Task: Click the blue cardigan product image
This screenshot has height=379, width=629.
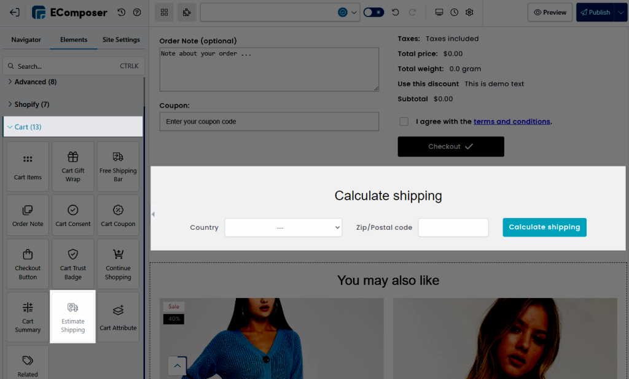Action: pyautogui.click(x=272, y=338)
